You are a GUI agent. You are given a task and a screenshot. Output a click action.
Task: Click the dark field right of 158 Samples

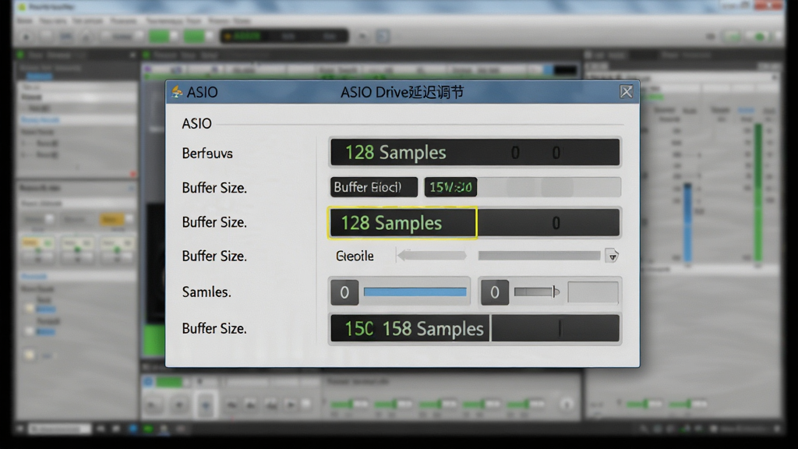[555, 328]
